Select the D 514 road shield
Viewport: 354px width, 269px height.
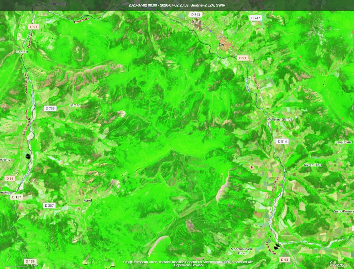coord(282,142)
